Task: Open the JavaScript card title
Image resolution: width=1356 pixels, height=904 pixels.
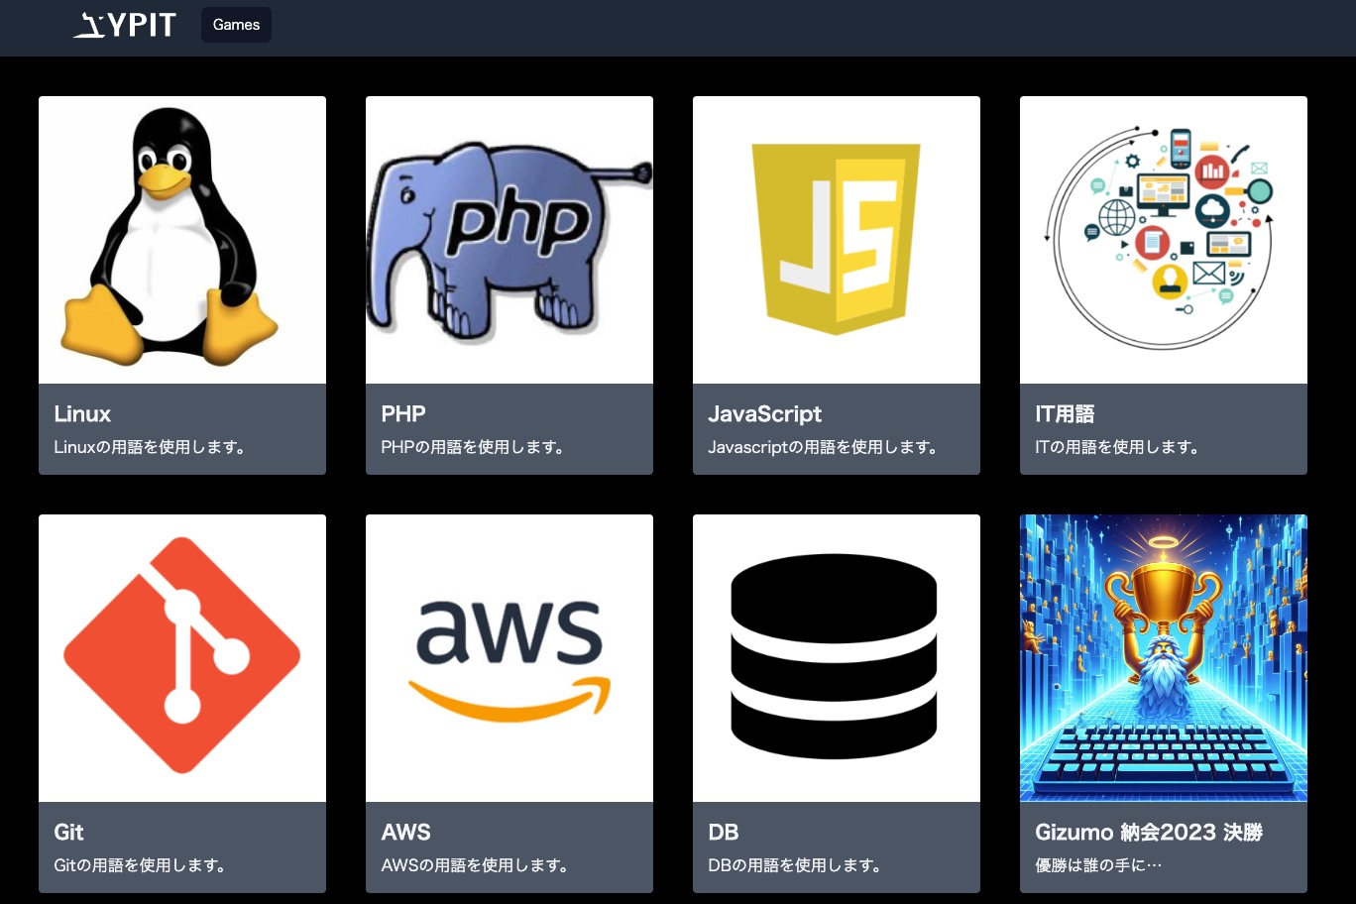Action: [765, 414]
